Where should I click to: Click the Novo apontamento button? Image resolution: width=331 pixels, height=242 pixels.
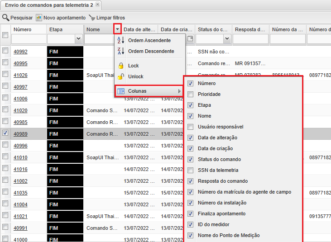61,18
